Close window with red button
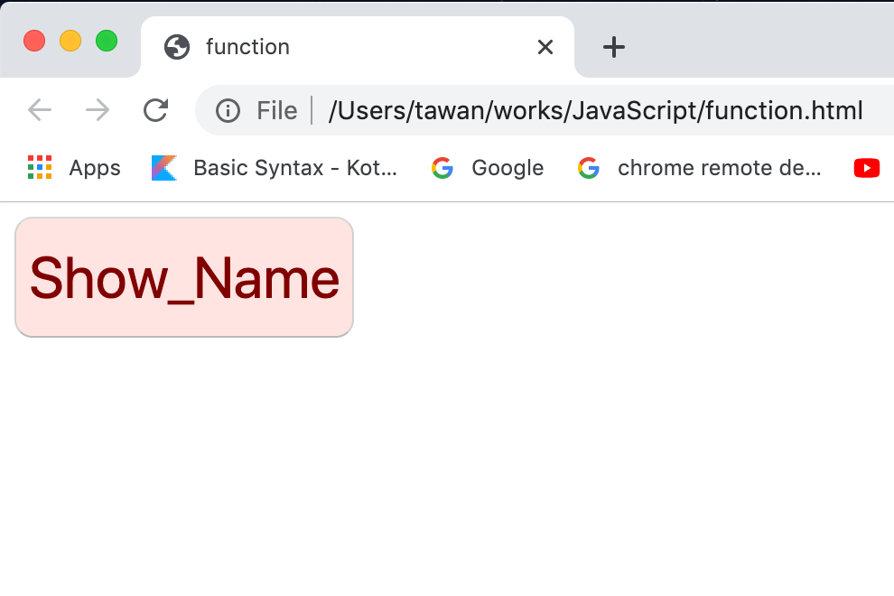This screenshot has width=894, height=596. pos(34,41)
